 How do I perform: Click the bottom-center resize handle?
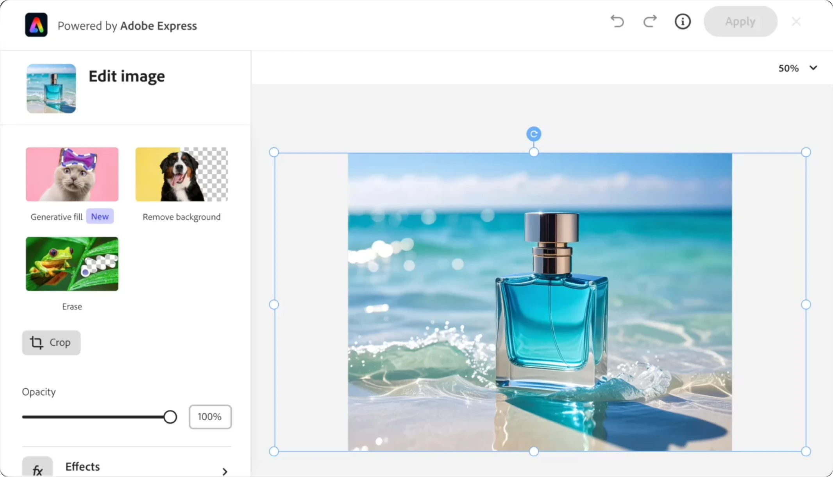click(x=534, y=452)
